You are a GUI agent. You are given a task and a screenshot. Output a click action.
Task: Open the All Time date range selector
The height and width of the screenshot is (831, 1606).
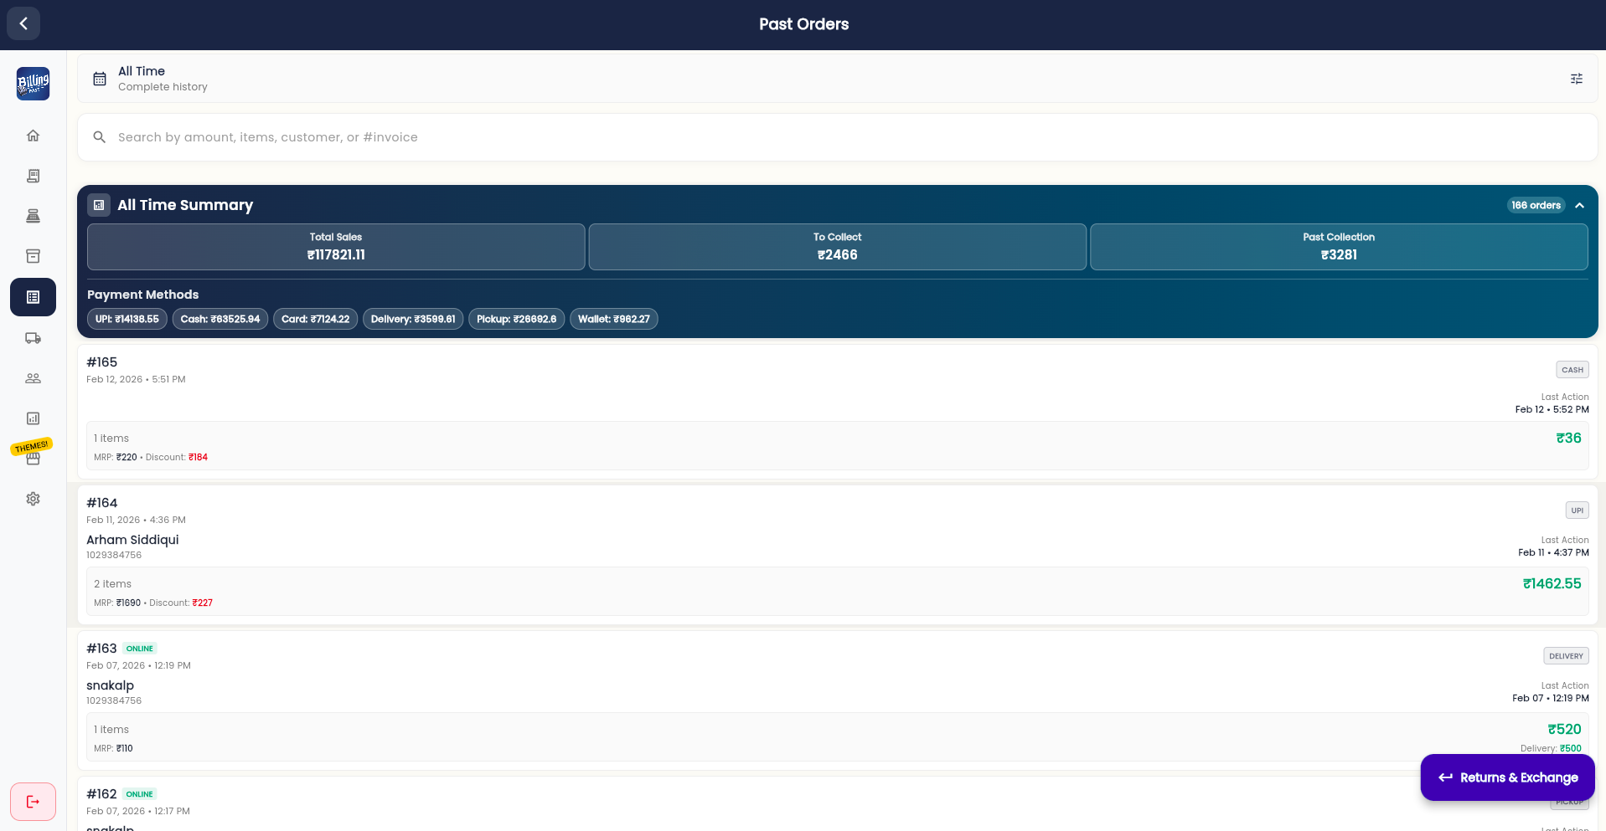(149, 78)
